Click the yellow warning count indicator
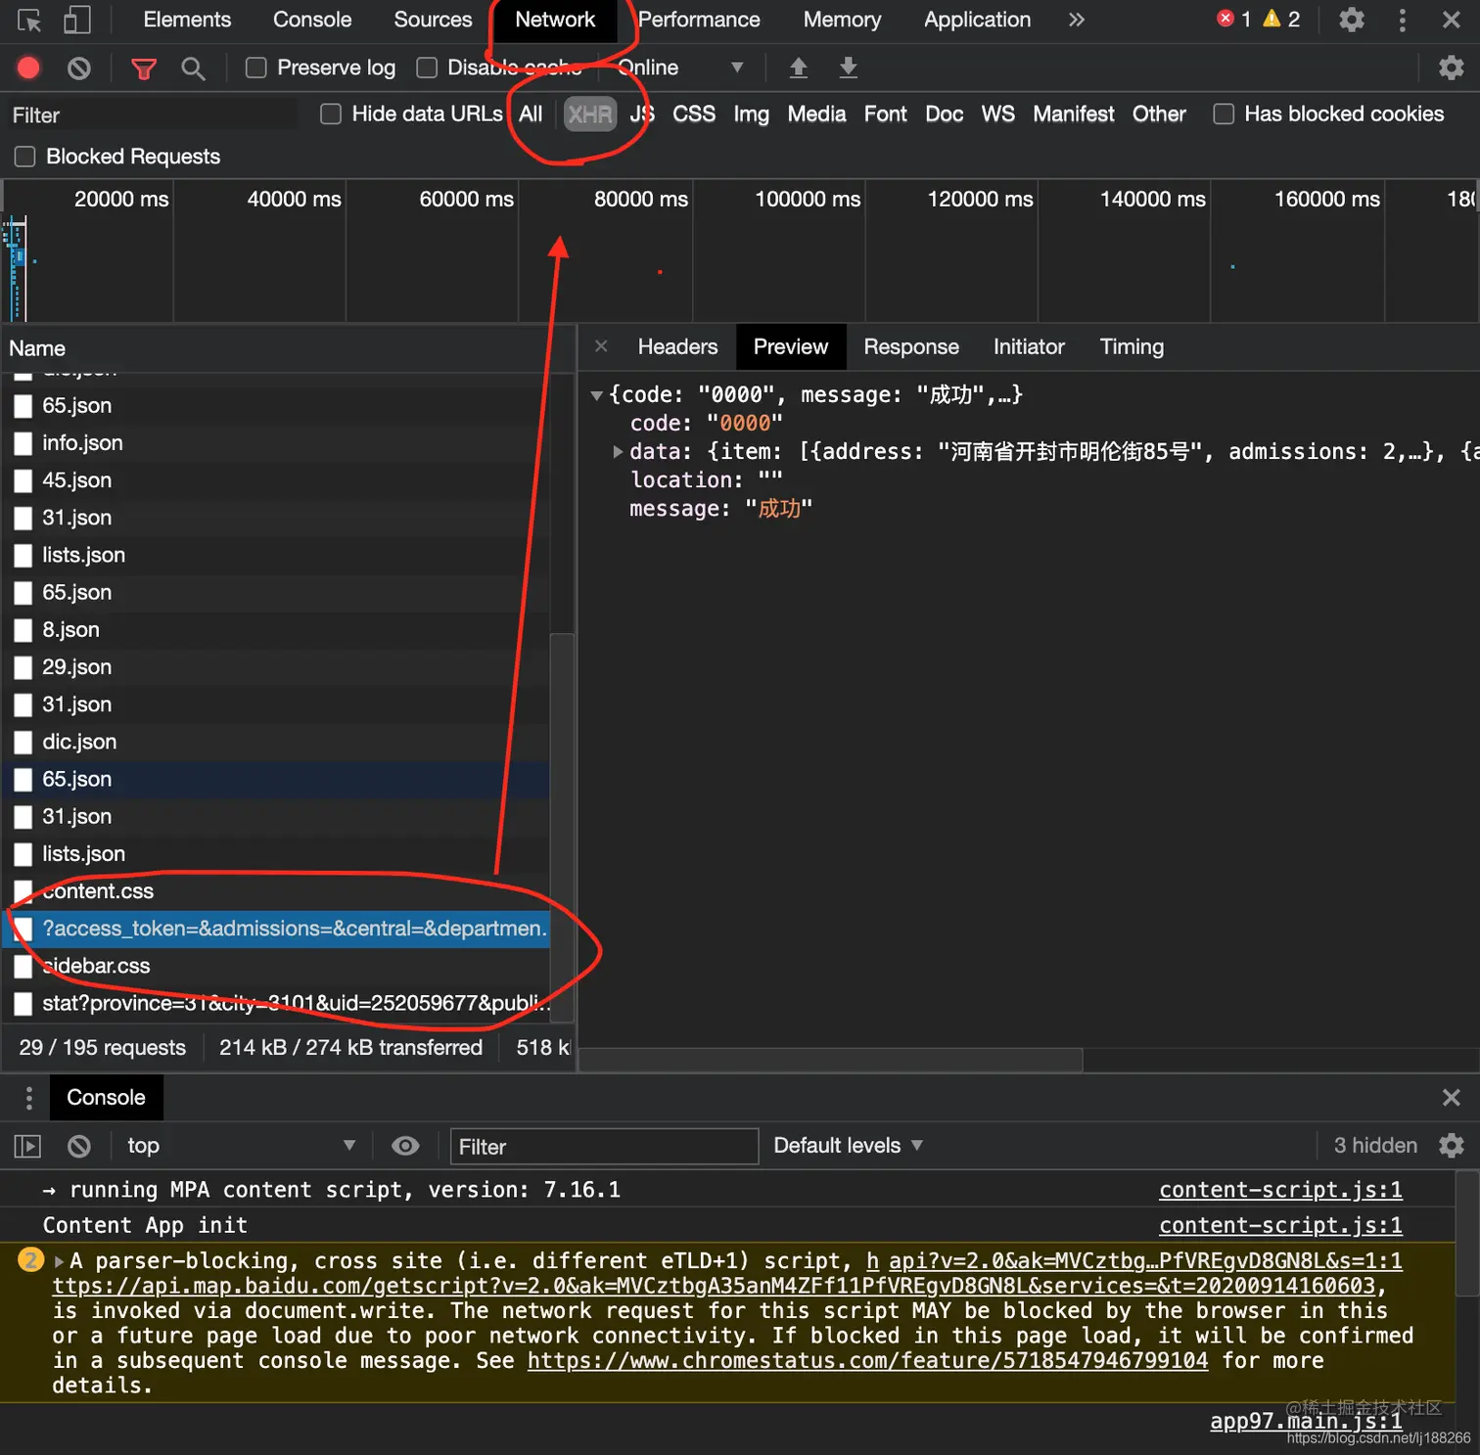Image resolution: width=1480 pixels, height=1455 pixels. [1281, 19]
